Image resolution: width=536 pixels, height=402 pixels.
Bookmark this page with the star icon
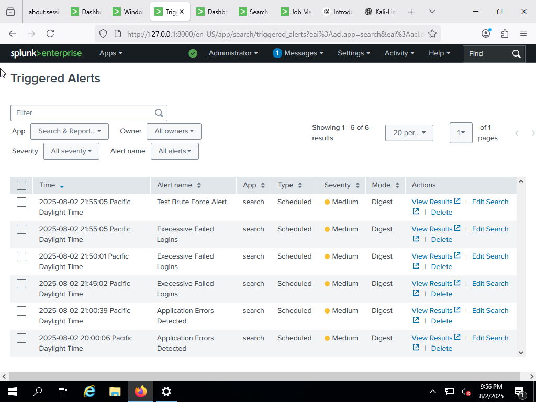point(433,33)
